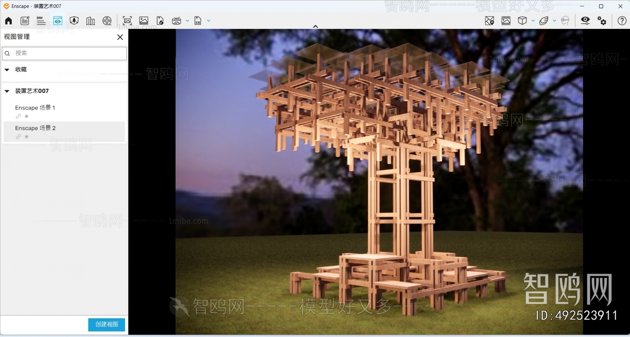Toggle the safe frame picture icon
This screenshot has width=630, height=337.
click(x=506, y=21)
